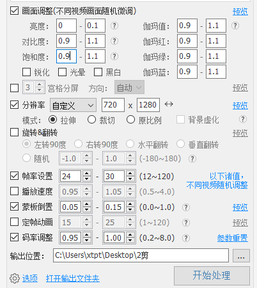Screen dimensions: 257x288
Task: Click the help icon next to 亮度
Action: coord(114,26)
